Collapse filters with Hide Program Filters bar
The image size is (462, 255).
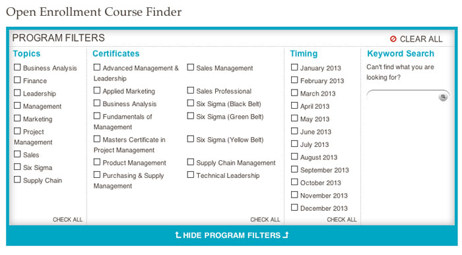pos(232,235)
